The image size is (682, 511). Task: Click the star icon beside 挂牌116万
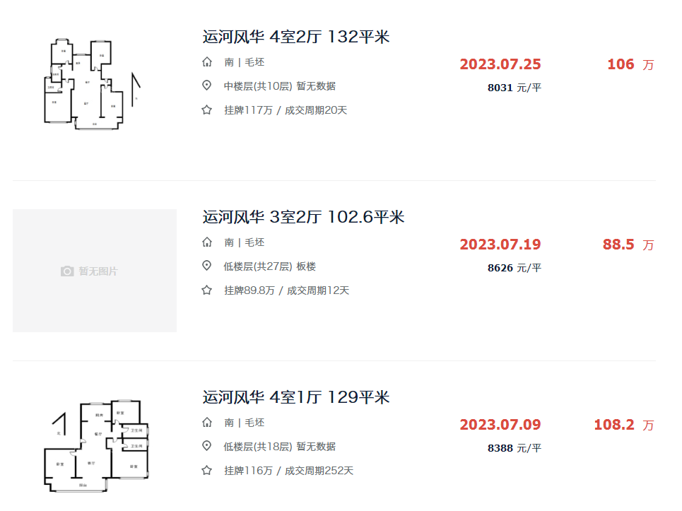tap(207, 471)
